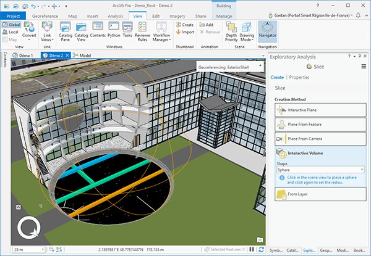Refresh the scene view

point(261,249)
